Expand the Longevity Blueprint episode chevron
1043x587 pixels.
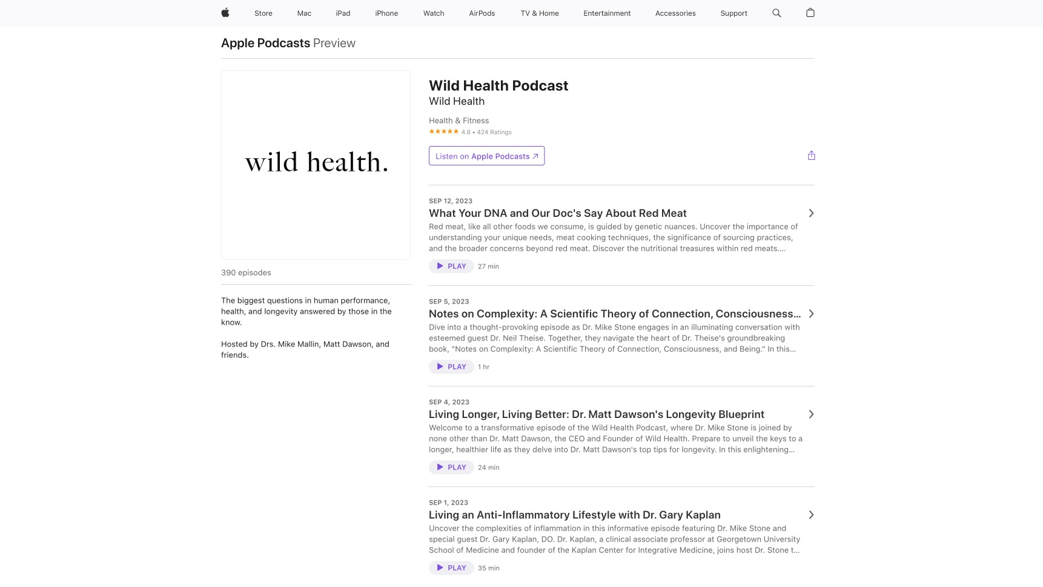pyautogui.click(x=811, y=414)
